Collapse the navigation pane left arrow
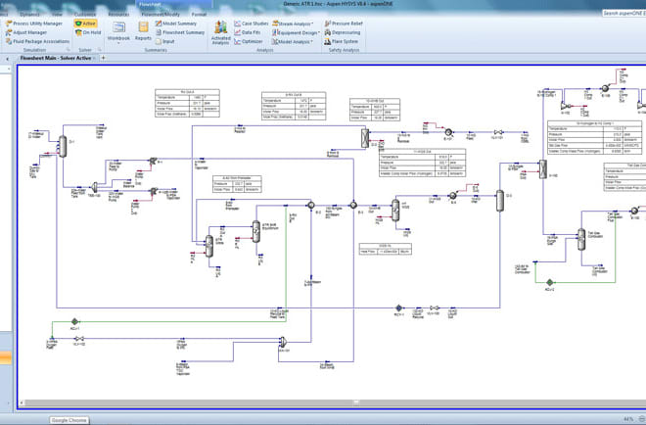646x425 pixels. pos(8,59)
